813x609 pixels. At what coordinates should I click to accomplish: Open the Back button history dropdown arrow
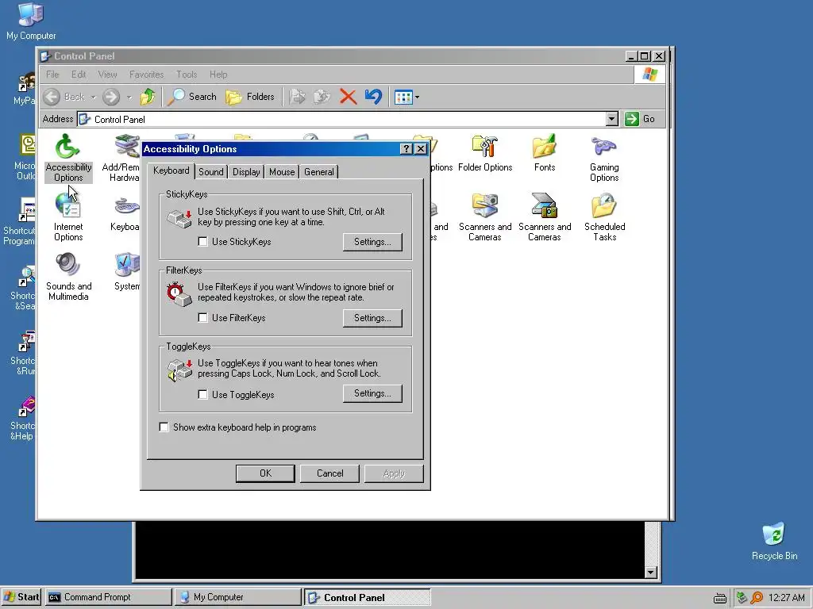(x=94, y=97)
